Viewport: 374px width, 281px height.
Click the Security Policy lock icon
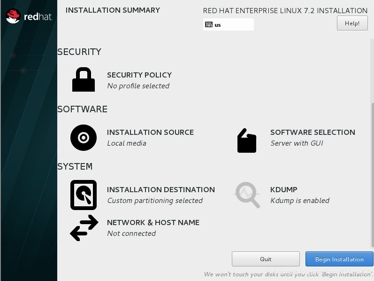click(84, 79)
